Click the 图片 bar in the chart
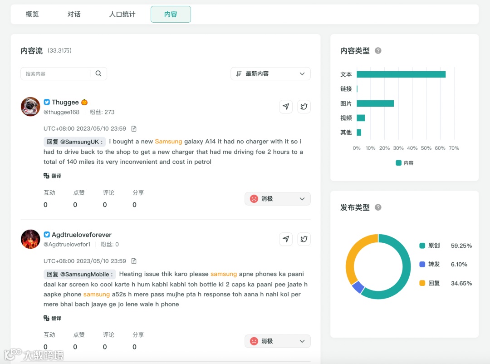 pos(375,103)
